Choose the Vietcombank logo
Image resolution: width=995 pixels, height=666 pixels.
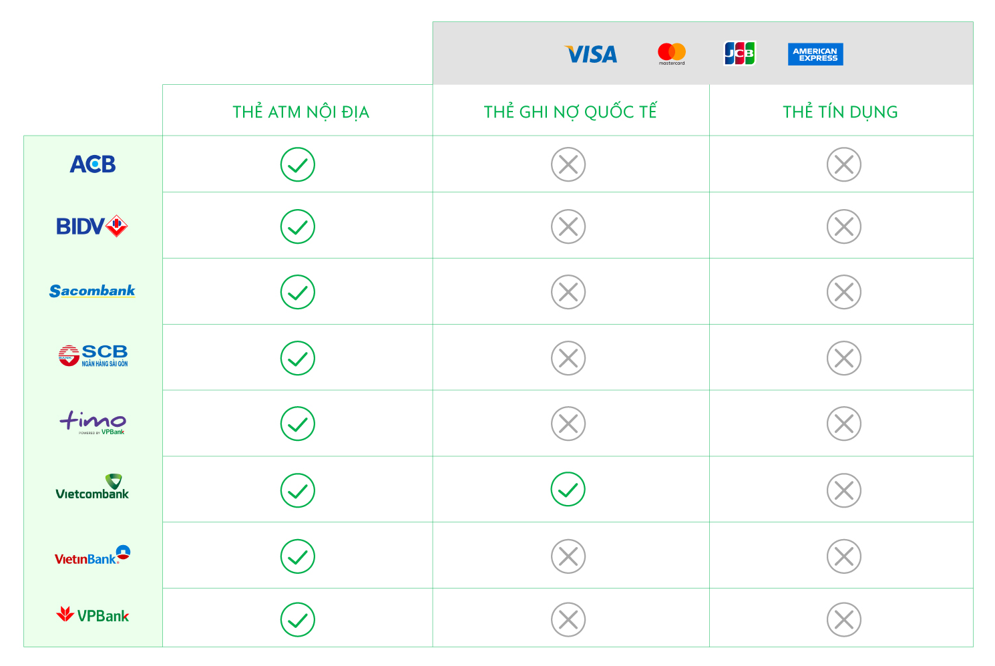tap(92, 488)
